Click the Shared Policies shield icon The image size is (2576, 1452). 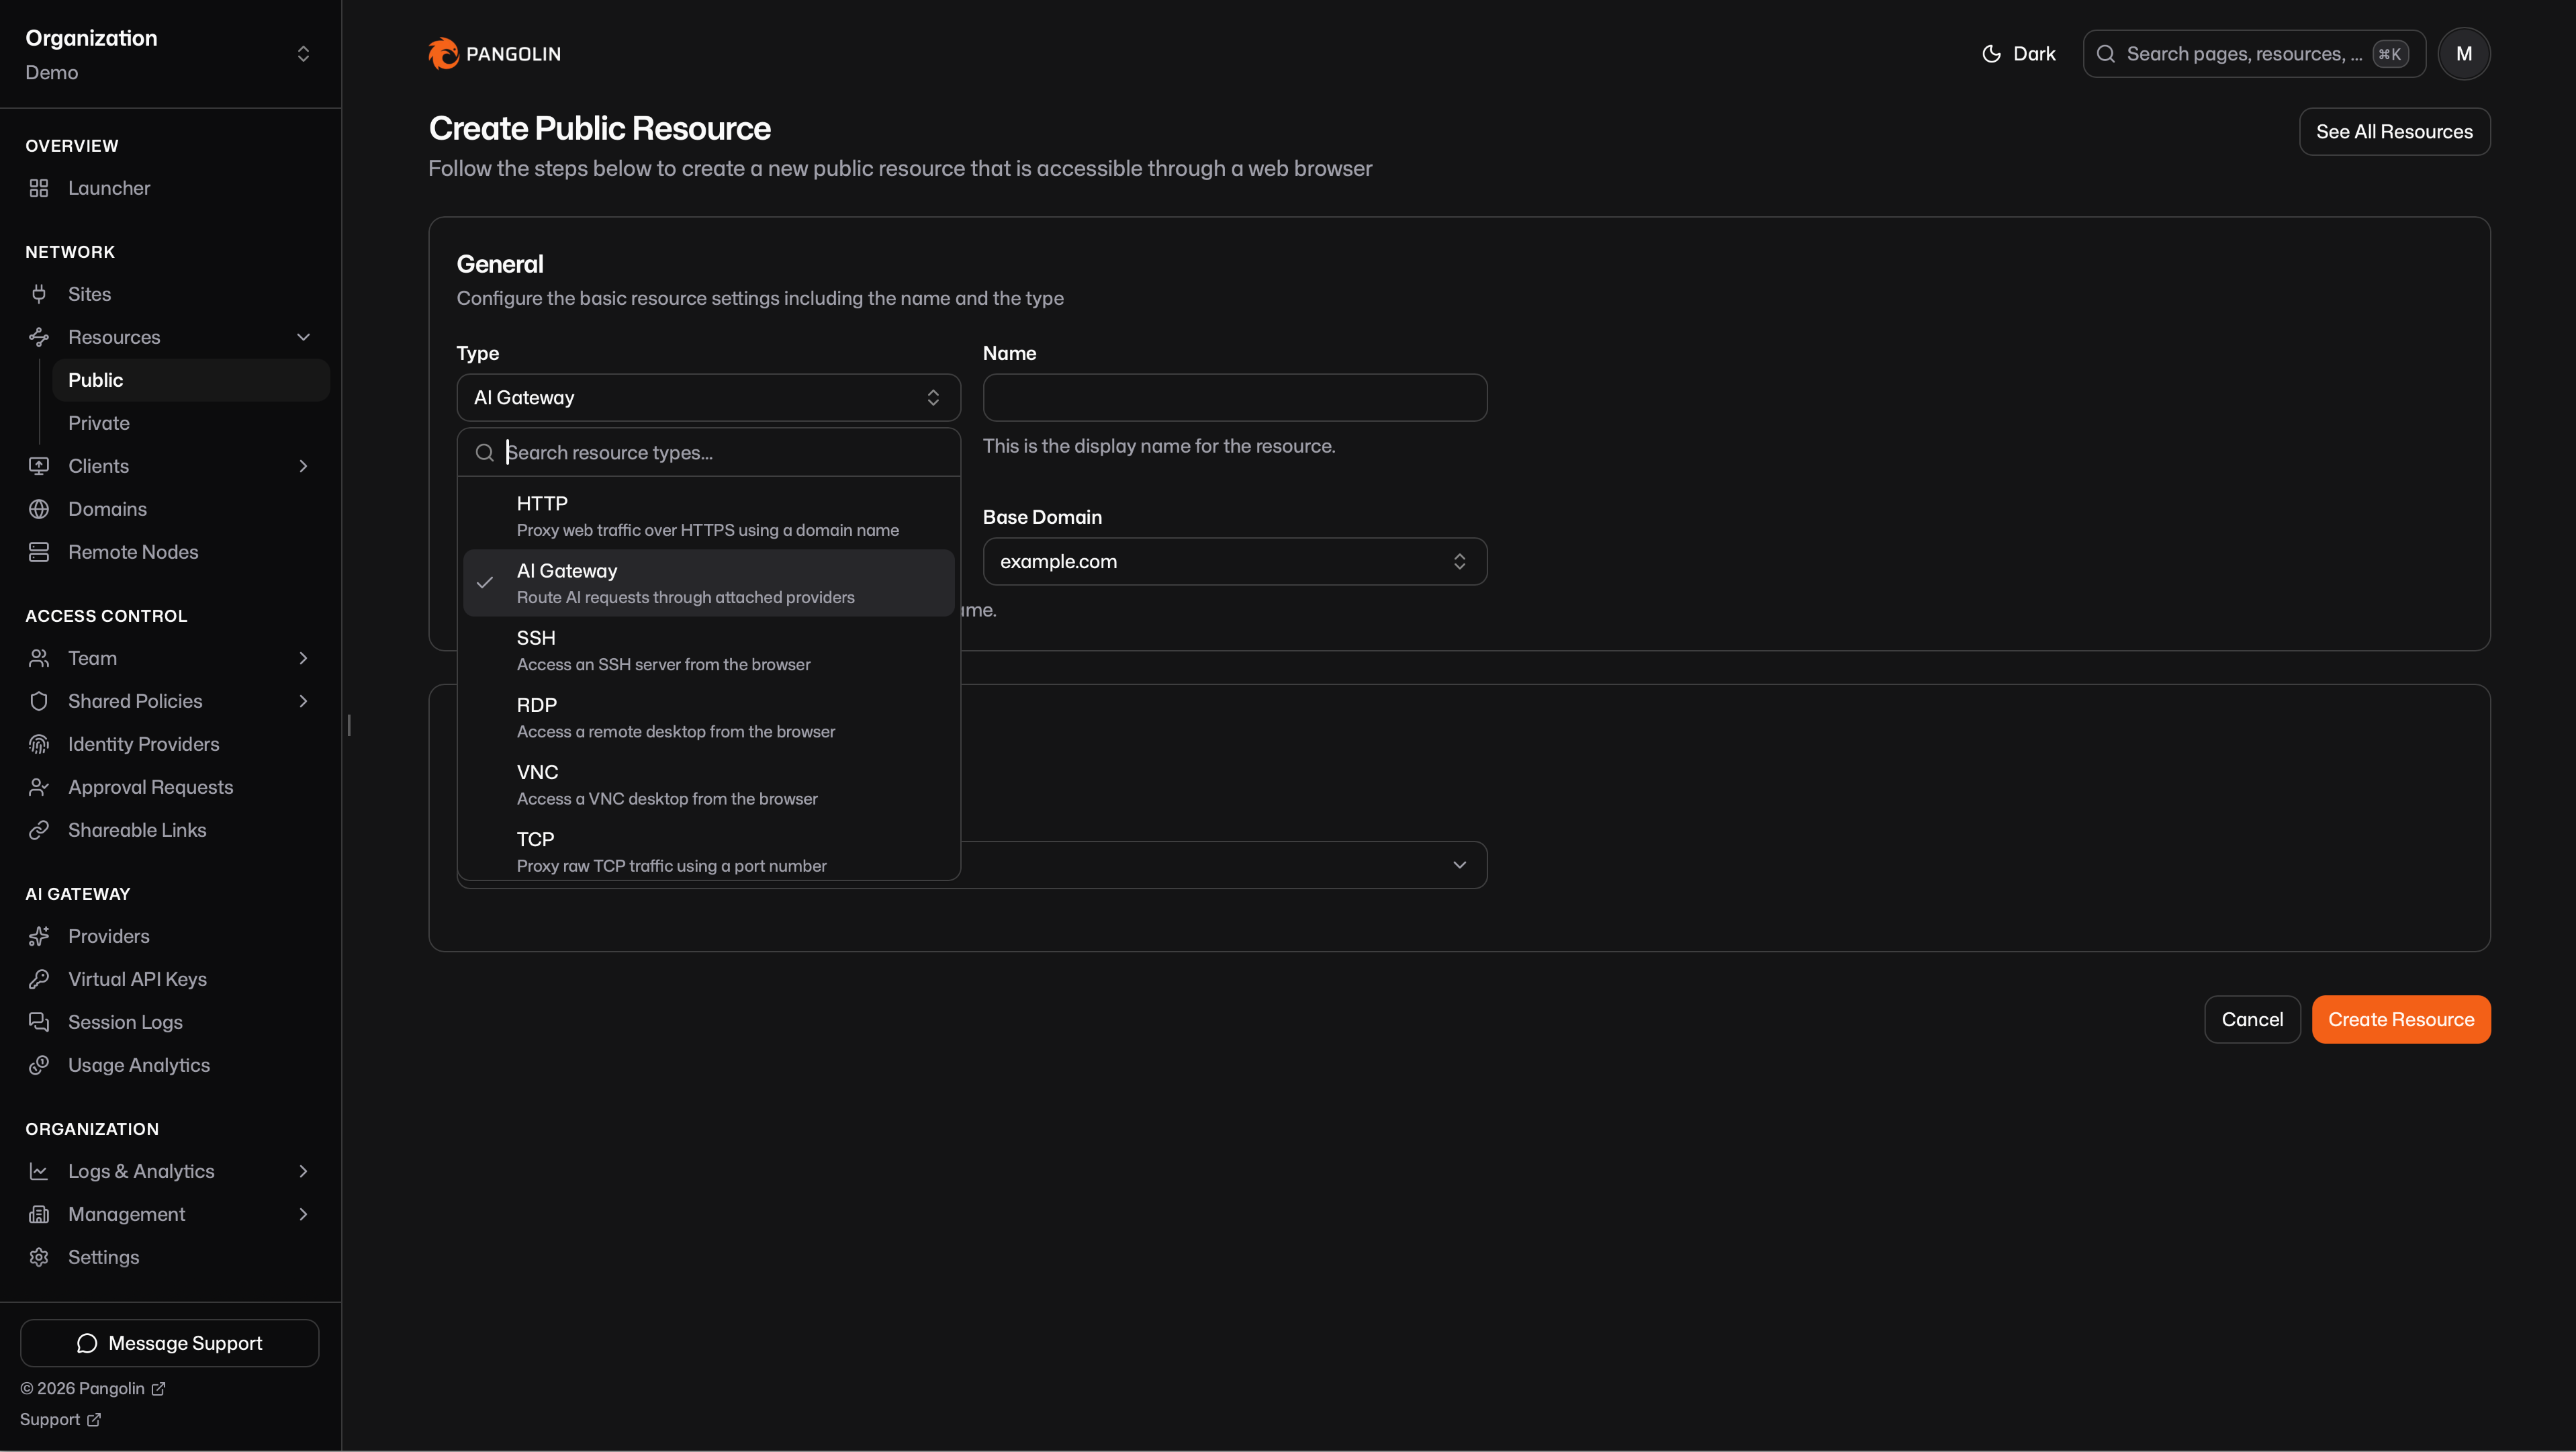(39, 701)
